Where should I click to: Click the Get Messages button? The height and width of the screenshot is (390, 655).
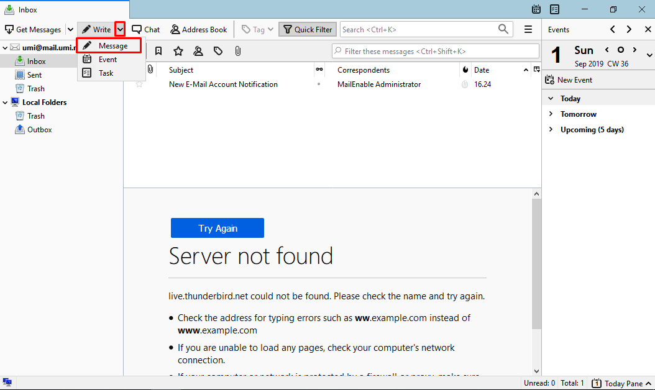coord(33,30)
